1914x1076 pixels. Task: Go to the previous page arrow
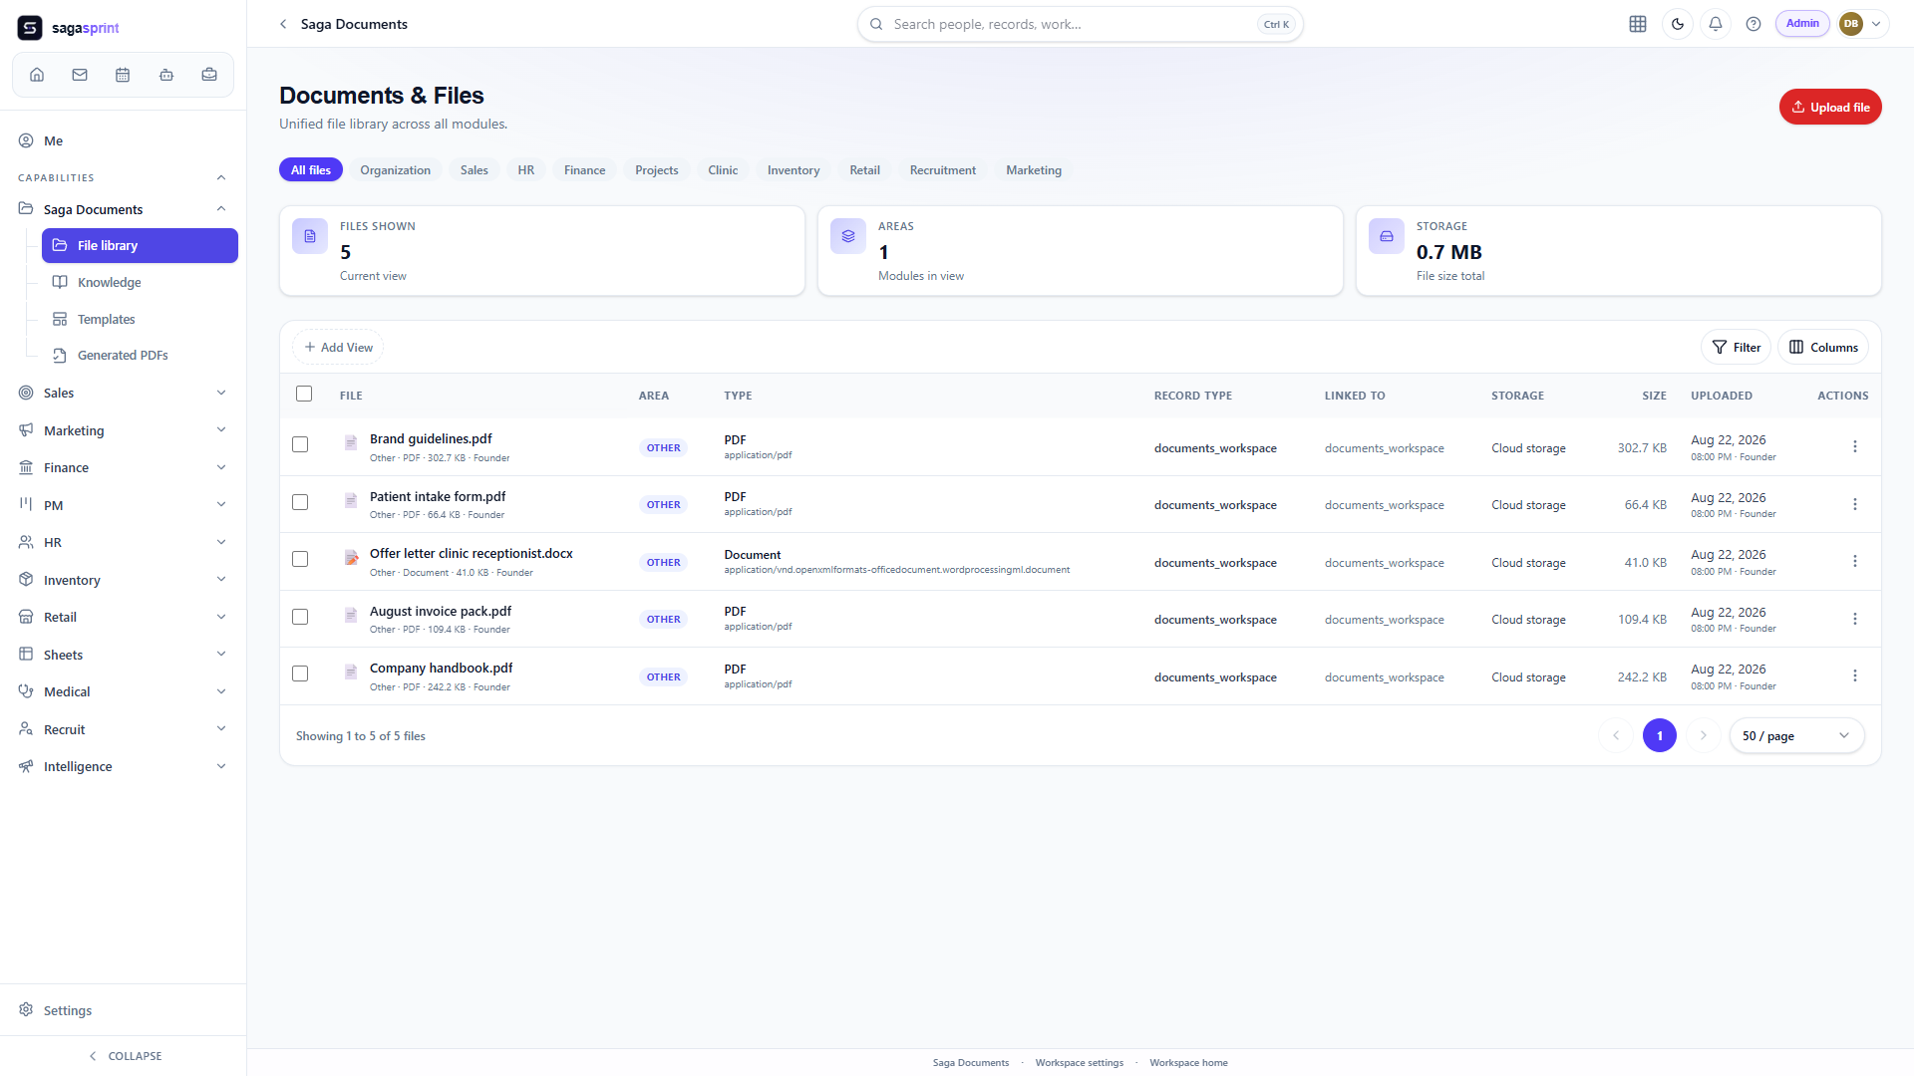point(1616,735)
